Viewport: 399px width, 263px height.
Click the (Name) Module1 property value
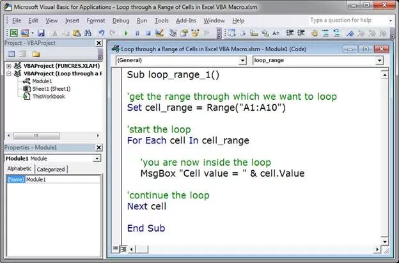point(63,179)
